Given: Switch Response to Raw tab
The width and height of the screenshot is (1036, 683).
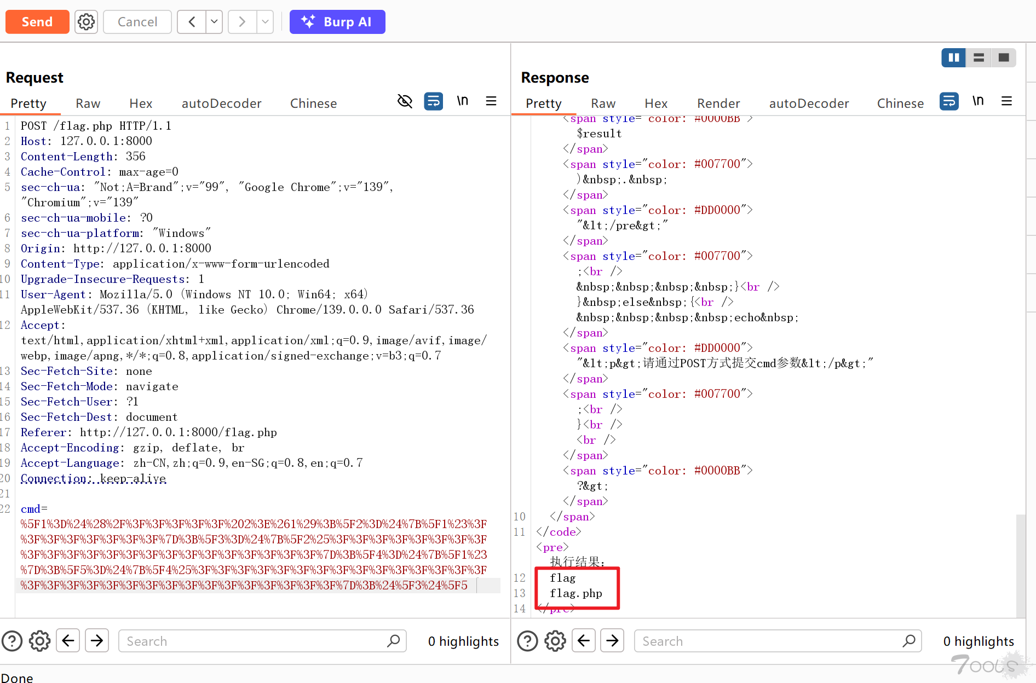Looking at the screenshot, I should point(603,103).
